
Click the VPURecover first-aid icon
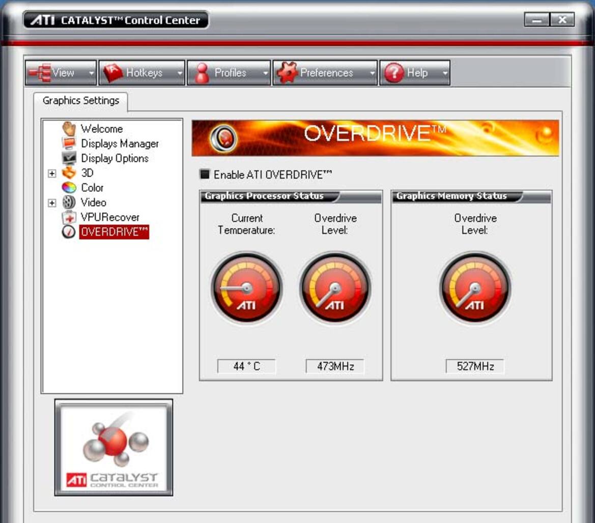click(69, 217)
